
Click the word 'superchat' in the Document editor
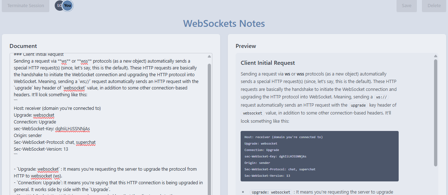point(85,142)
